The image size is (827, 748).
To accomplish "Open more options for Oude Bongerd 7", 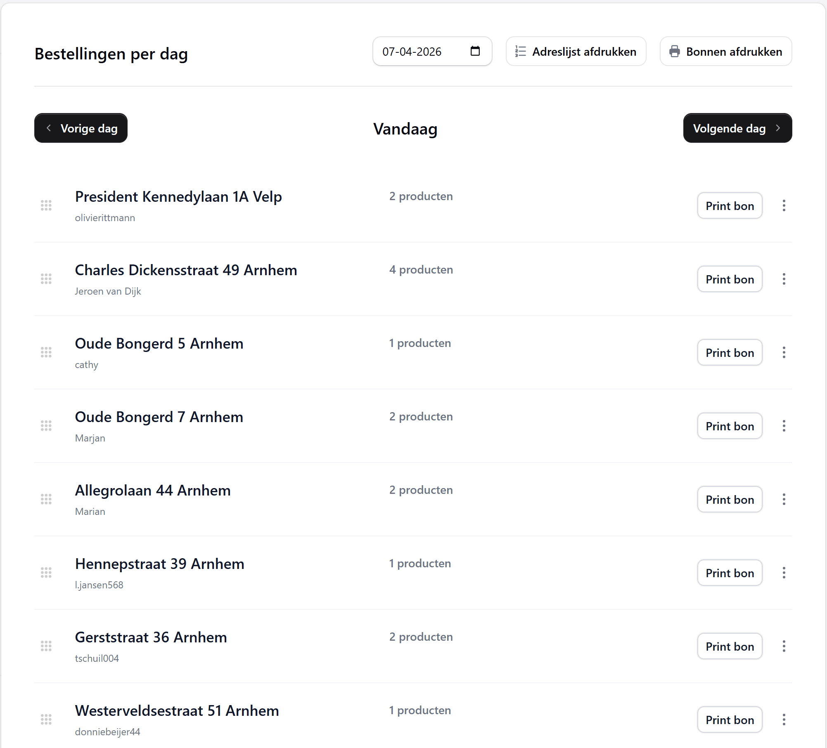I will [784, 426].
